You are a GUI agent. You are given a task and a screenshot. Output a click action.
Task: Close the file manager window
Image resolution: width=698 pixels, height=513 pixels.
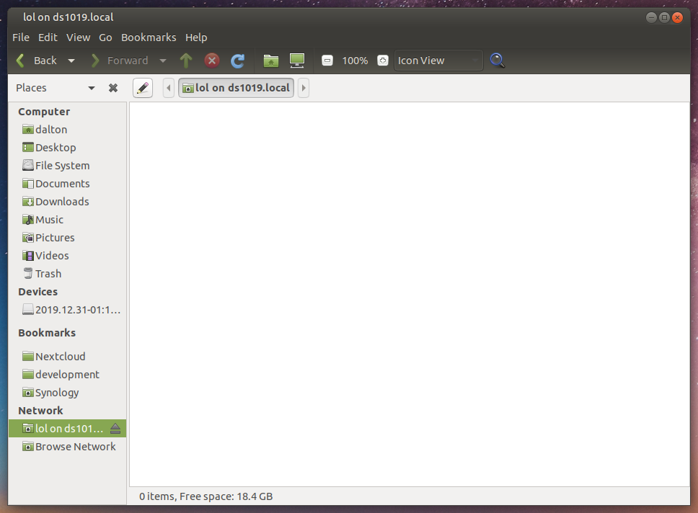(678, 17)
